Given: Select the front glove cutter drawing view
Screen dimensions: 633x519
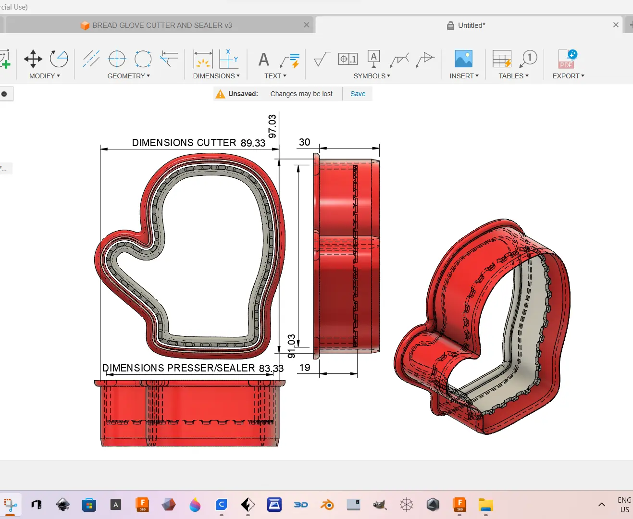Looking at the screenshot, I should pos(190,257).
